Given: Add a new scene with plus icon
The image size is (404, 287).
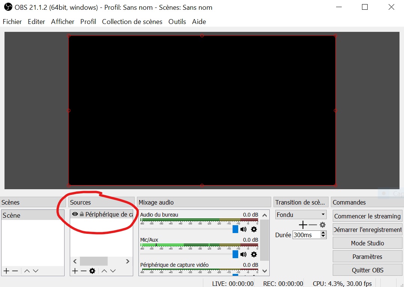Looking at the screenshot, I should (x=6, y=271).
